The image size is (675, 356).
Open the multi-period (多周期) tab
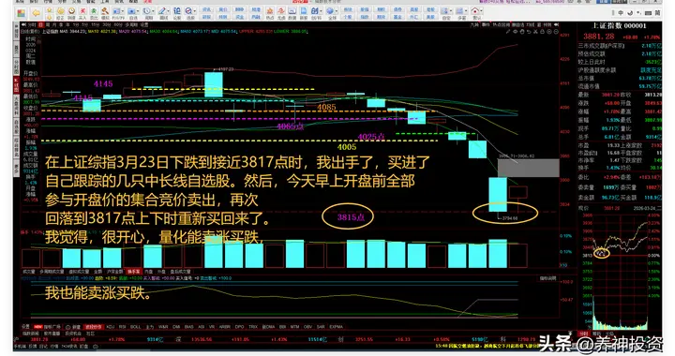(131, 25)
